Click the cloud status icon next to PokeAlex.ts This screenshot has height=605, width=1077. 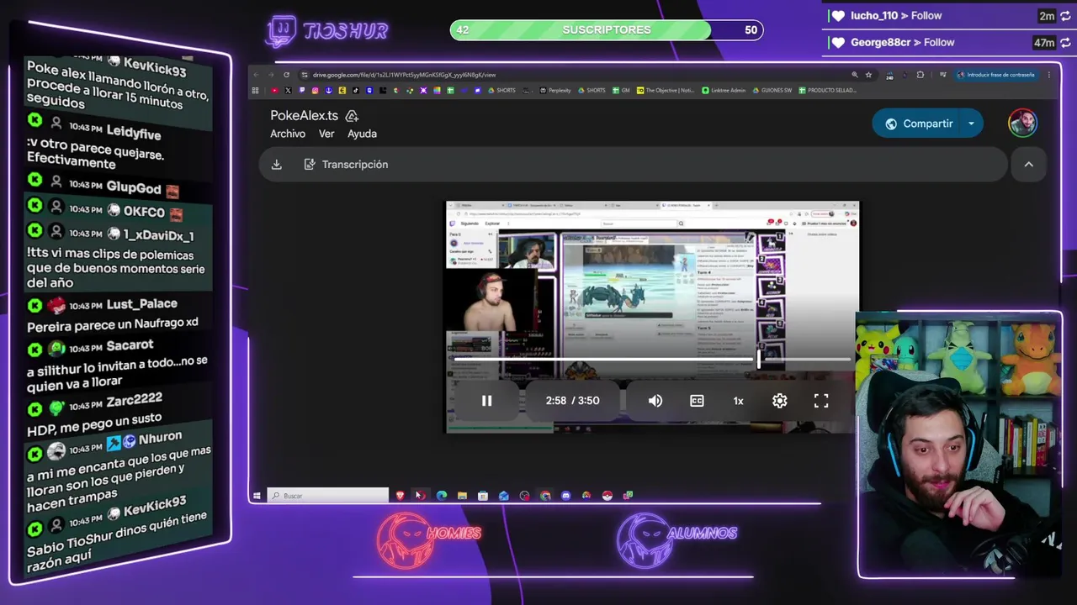tap(352, 116)
